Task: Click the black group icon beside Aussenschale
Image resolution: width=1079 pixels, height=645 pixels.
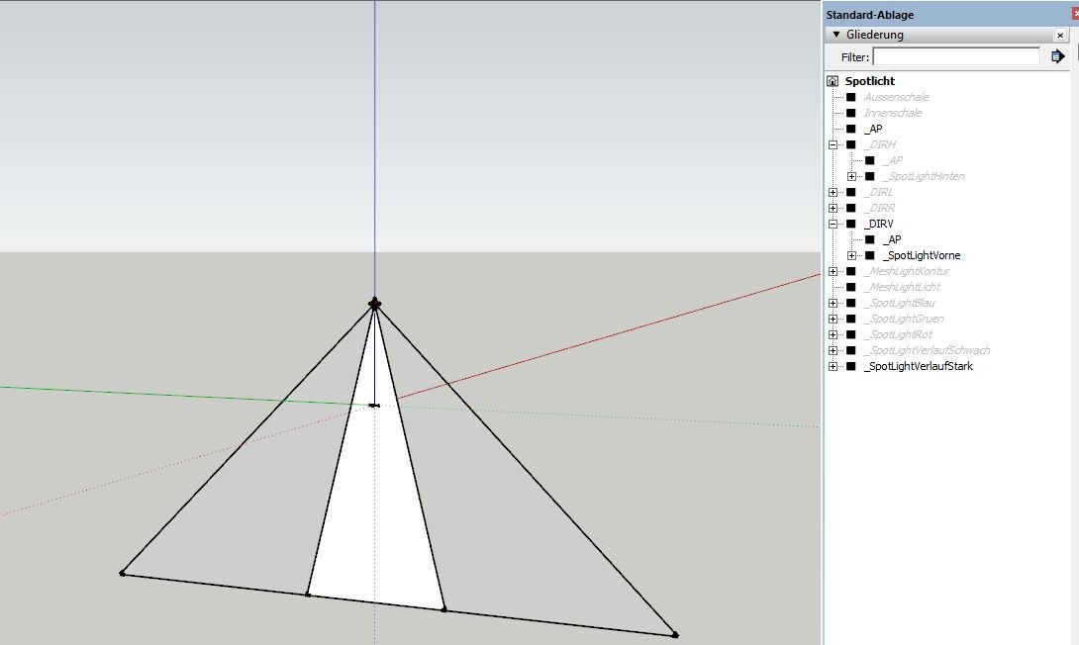Action: pos(850,97)
